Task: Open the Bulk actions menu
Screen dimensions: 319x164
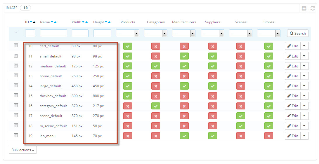Action: (23, 150)
